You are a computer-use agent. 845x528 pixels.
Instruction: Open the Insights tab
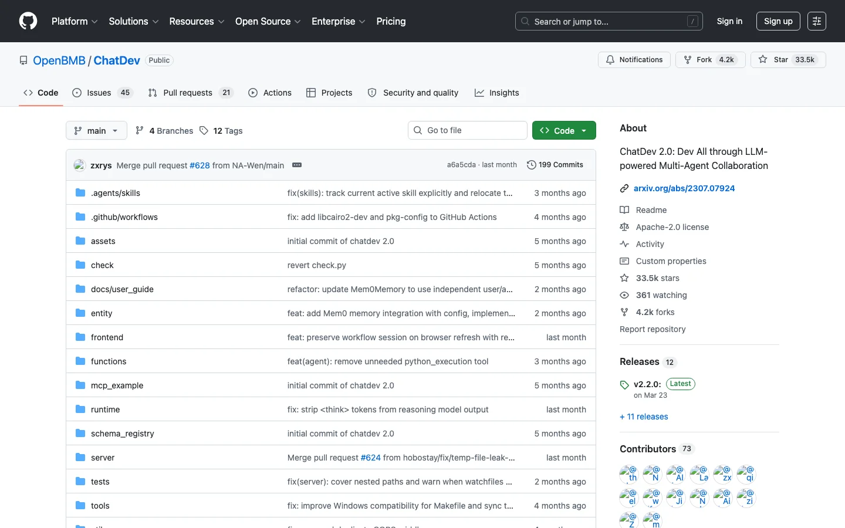(x=496, y=93)
